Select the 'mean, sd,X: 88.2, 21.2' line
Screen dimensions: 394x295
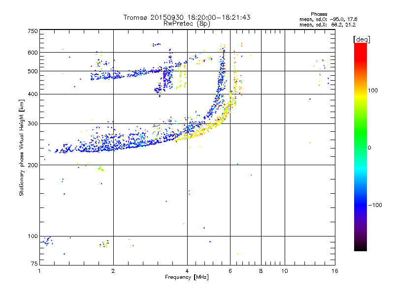pos(328,25)
